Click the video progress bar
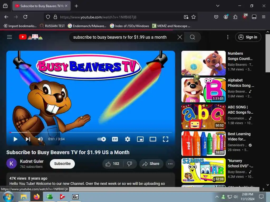 coord(91,133)
